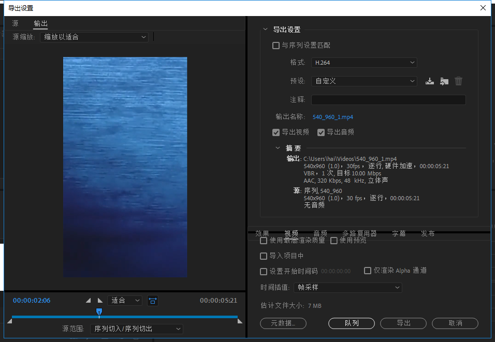495x342 pixels.
Task: Click the Queue button
Action: pos(352,323)
